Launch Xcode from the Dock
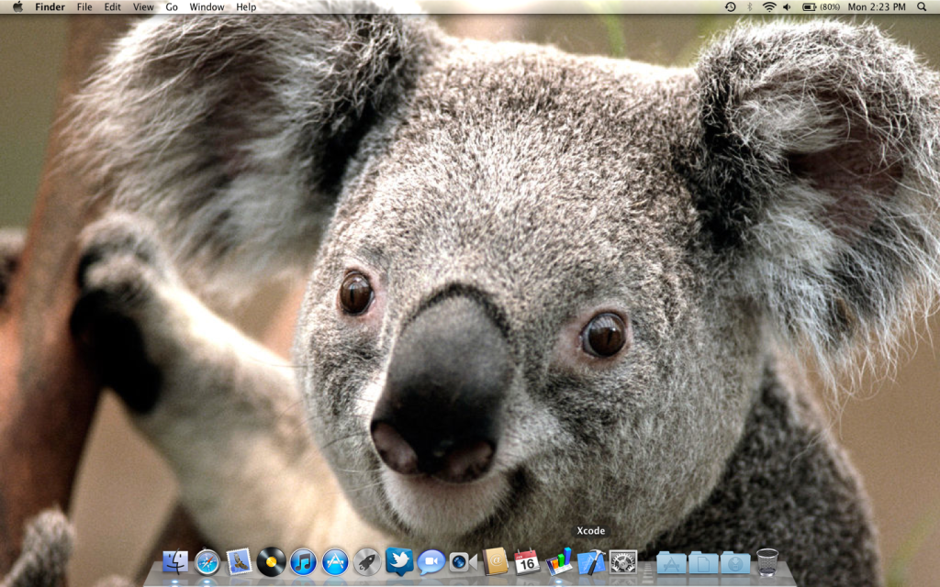 coord(591,562)
